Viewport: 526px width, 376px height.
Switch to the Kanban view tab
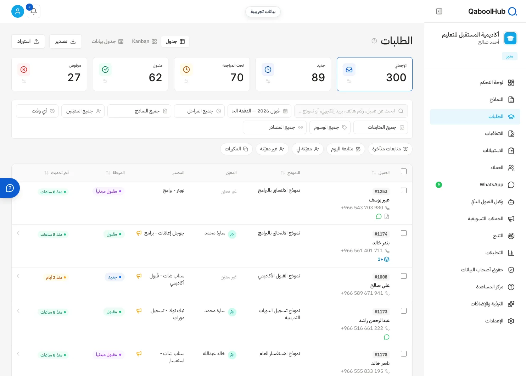click(x=144, y=42)
